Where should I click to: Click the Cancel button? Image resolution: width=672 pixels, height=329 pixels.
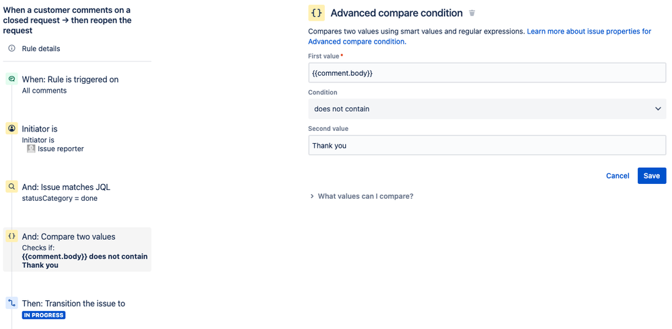(618, 175)
